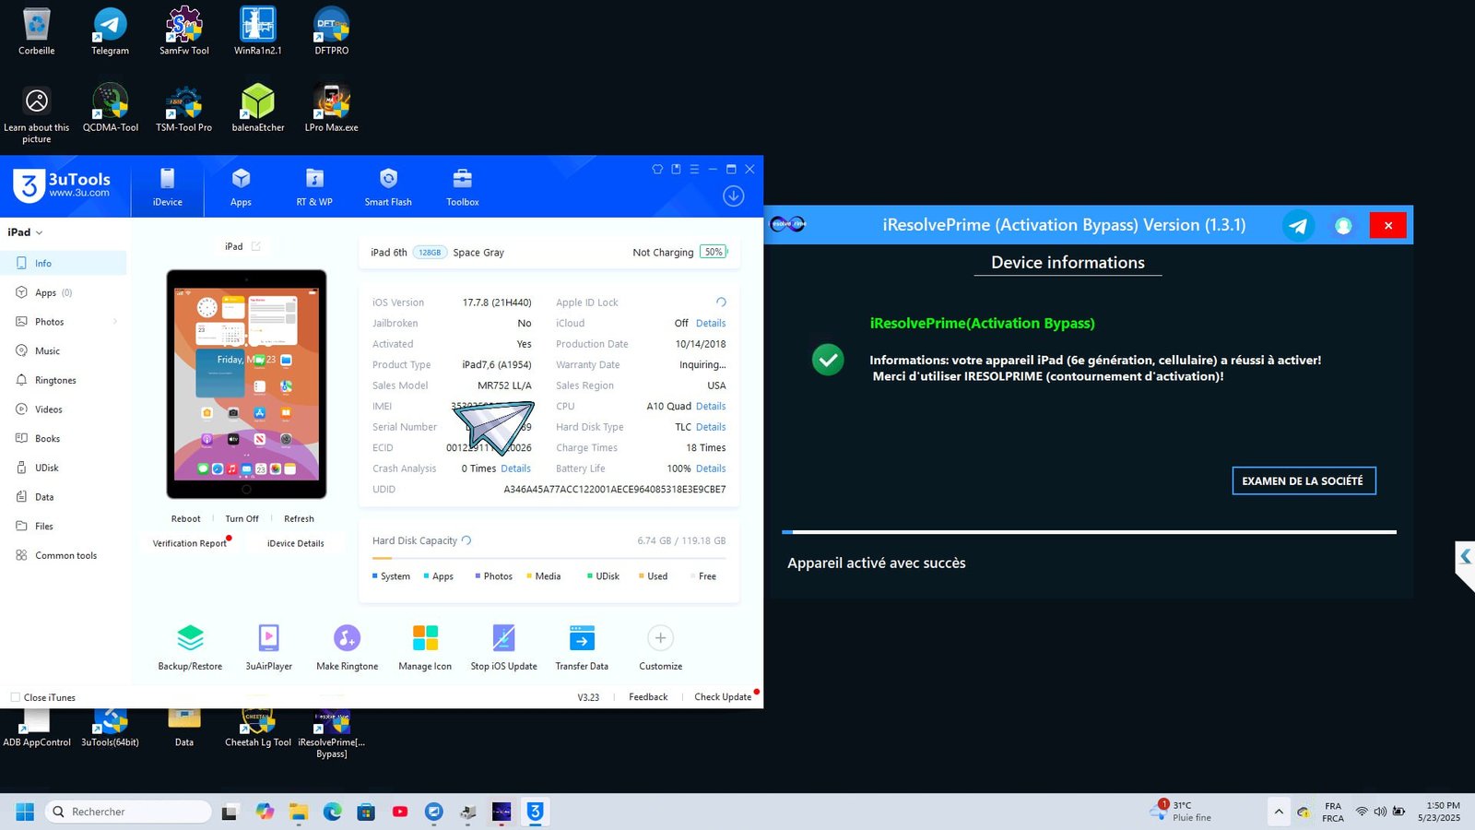This screenshot has width=1475, height=830.
Task: Open balenaEtcher desktop shortcut
Action: [x=258, y=108]
